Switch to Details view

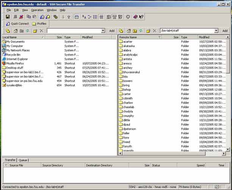point(101,17)
